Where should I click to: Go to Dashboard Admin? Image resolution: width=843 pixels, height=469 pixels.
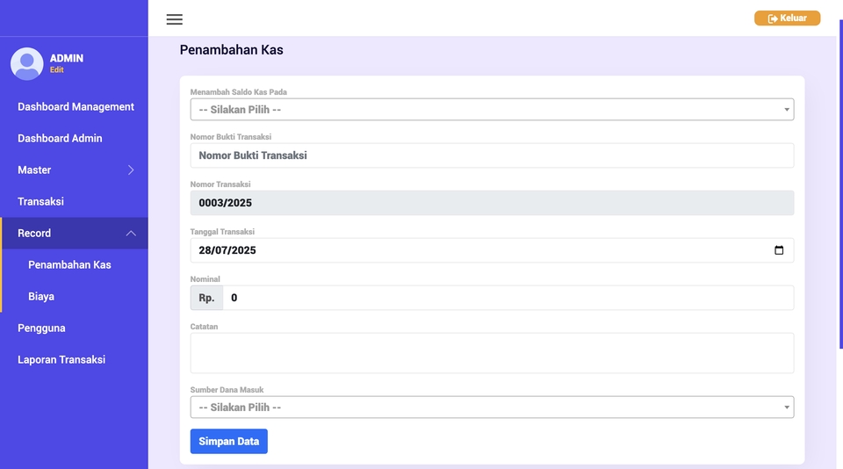click(x=60, y=138)
